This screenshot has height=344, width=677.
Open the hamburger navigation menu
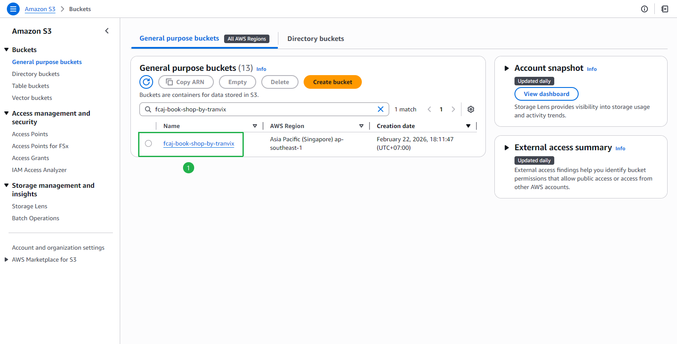click(x=13, y=9)
